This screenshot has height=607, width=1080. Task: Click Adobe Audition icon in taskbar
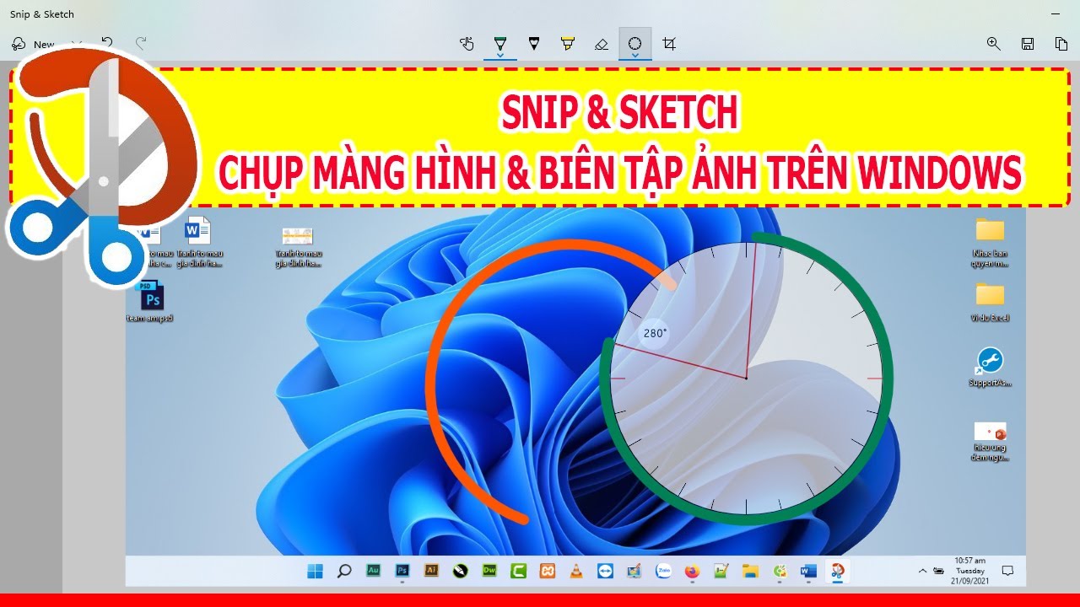pos(373,571)
